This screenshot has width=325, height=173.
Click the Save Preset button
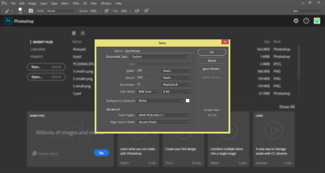(212, 69)
